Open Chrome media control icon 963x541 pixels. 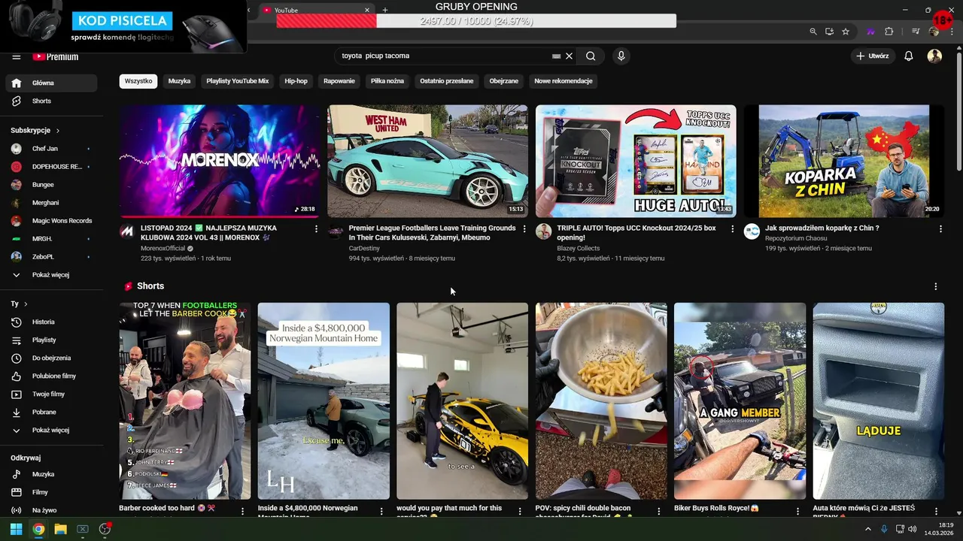915,32
